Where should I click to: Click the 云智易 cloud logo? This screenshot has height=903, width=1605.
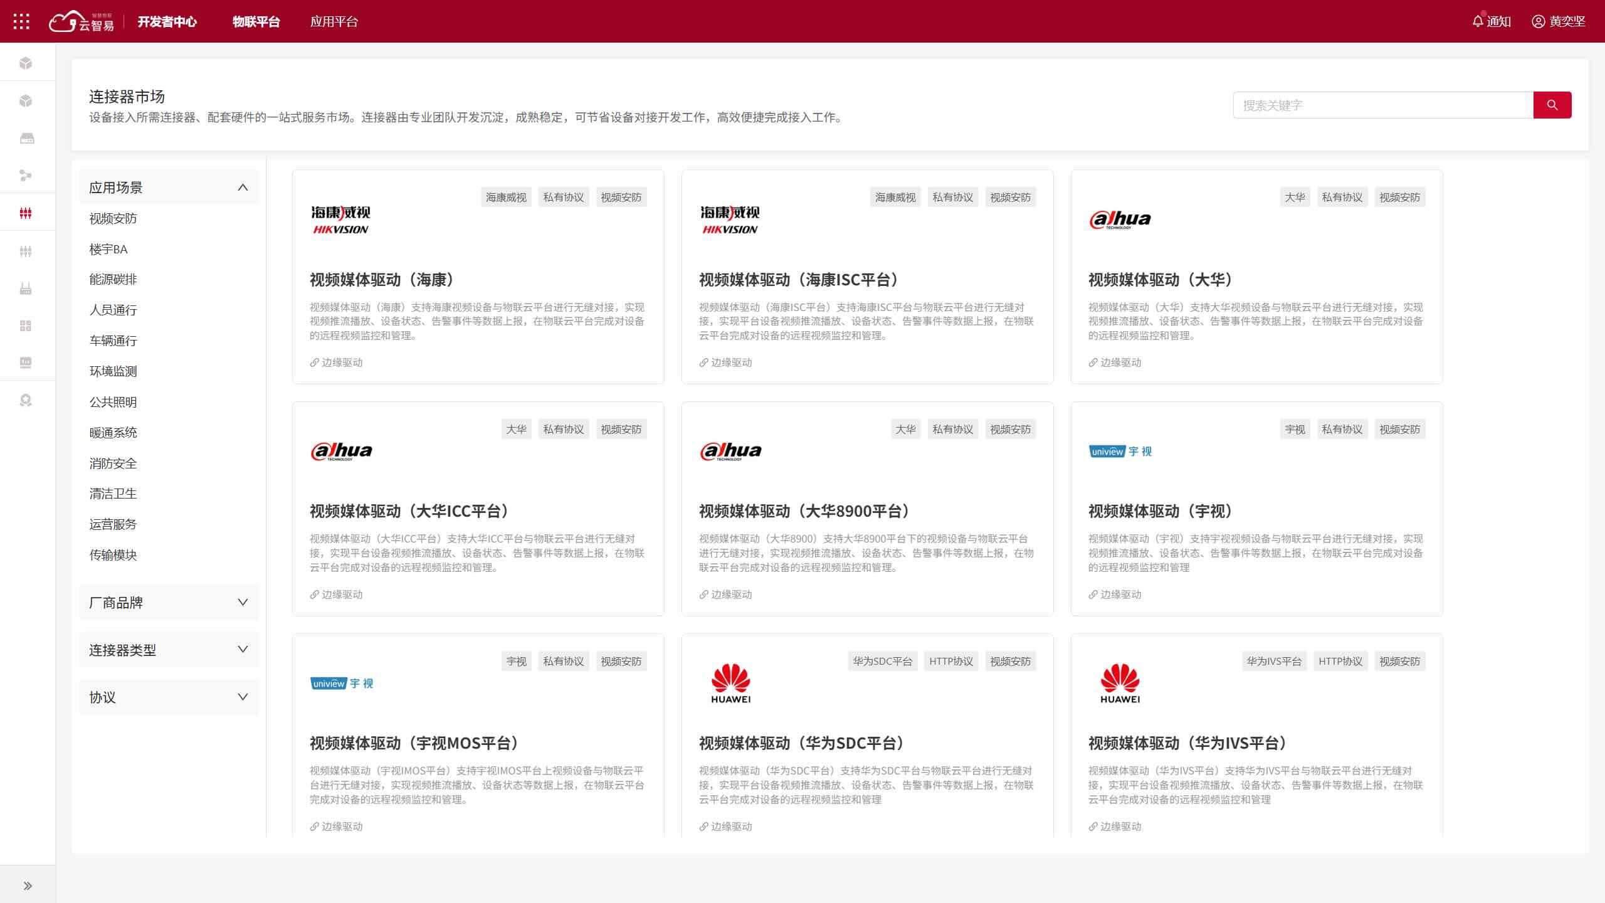pos(82,21)
